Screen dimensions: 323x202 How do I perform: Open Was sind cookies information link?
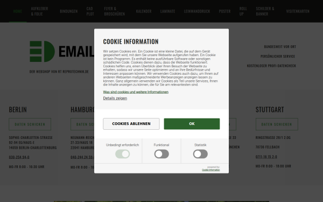click(136, 92)
